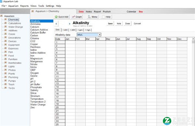
Task: Click the icon beside Equipment tree item
Action: pos(6,45)
